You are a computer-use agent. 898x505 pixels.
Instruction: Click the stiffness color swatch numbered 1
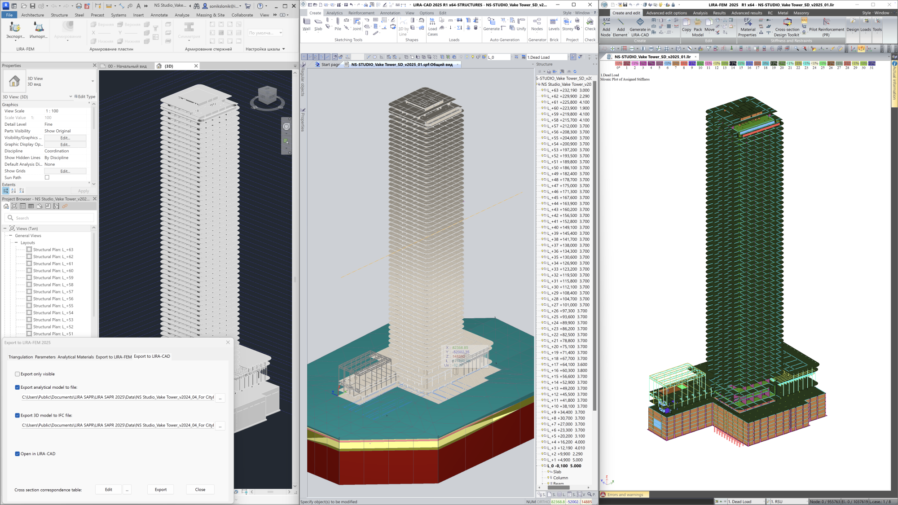tap(626, 64)
